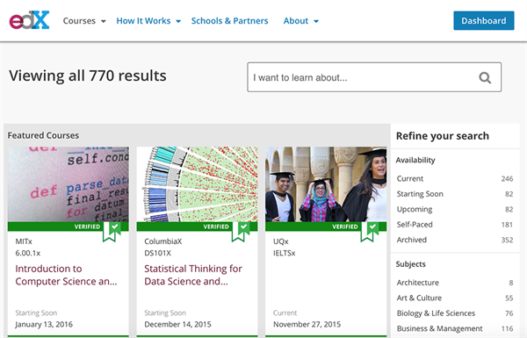The width and height of the screenshot is (527, 338).
Task: Filter subjects by Architecture
Action: pyautogui.click(x=455, y=283)
